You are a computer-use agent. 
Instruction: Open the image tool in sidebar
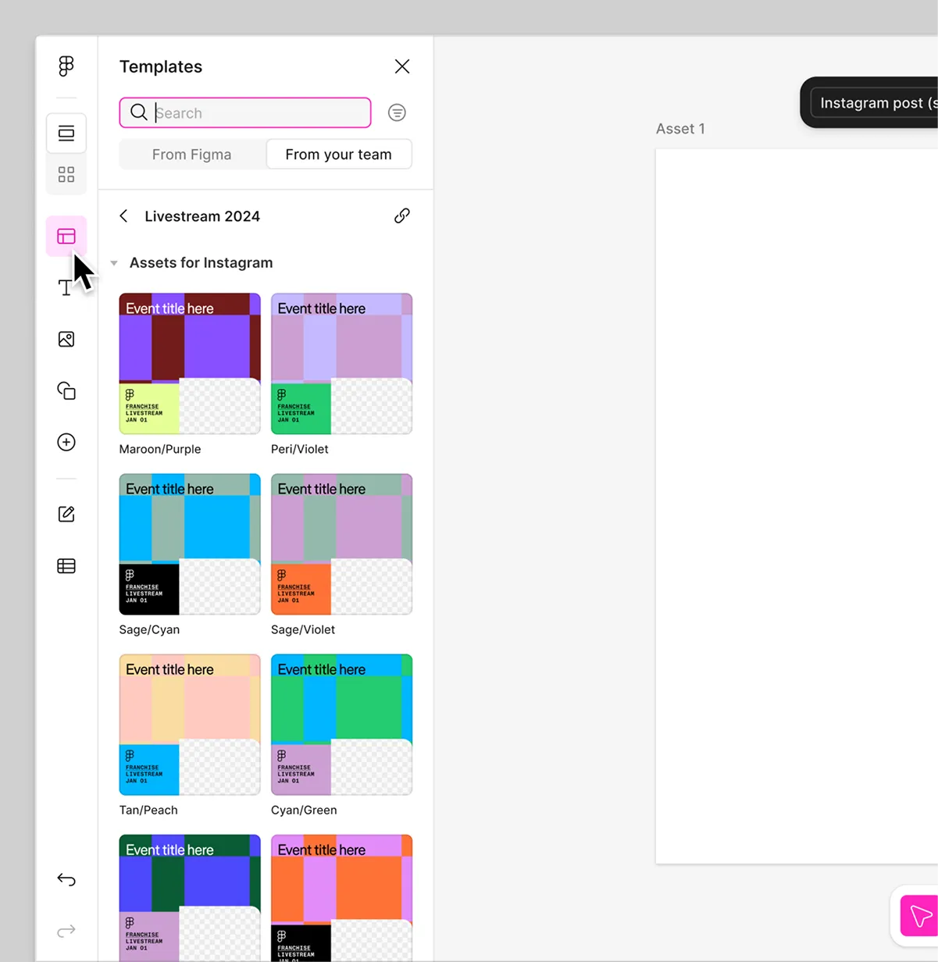point(66,339)
